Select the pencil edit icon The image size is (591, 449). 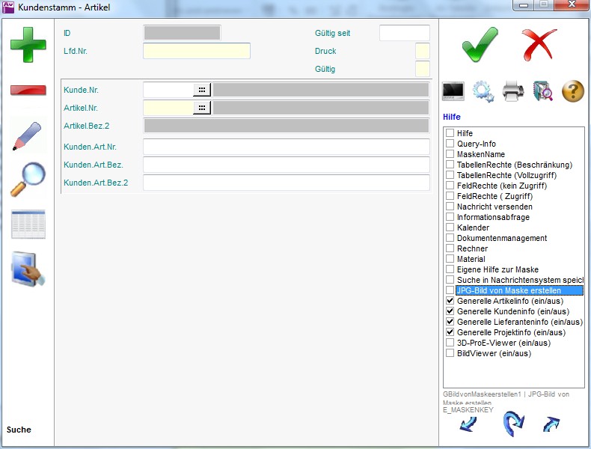28,135
